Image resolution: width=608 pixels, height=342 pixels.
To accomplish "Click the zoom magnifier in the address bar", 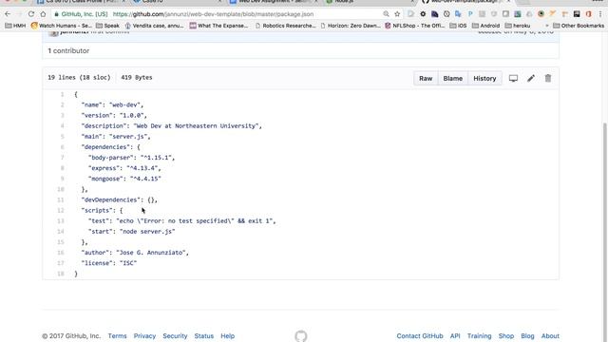I will [x=386, y=14].
